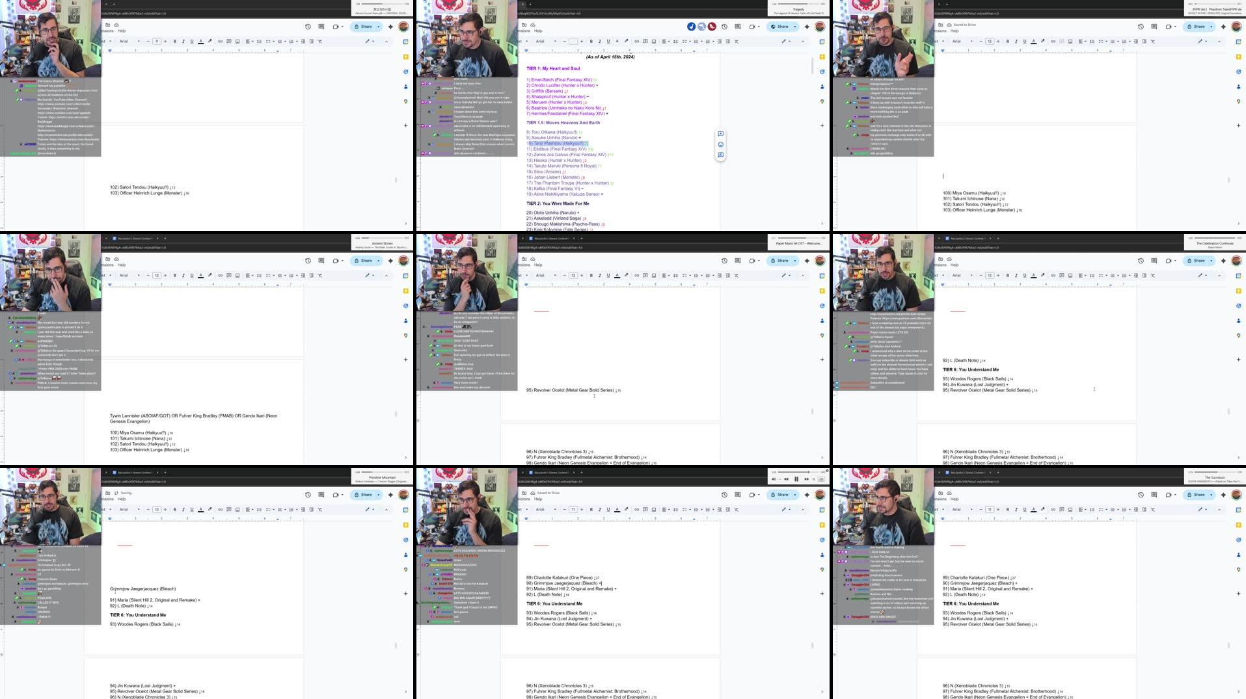
Task: Click text color A in Celebration Continues frame
Action: 1033,276
